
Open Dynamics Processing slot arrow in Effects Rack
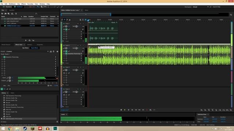tap(56, 57)
